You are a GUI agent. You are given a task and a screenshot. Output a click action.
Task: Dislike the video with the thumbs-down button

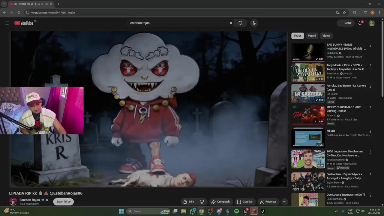coord(202,202)
